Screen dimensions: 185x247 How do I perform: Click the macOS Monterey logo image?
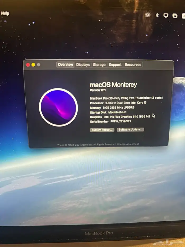(58, 107)
